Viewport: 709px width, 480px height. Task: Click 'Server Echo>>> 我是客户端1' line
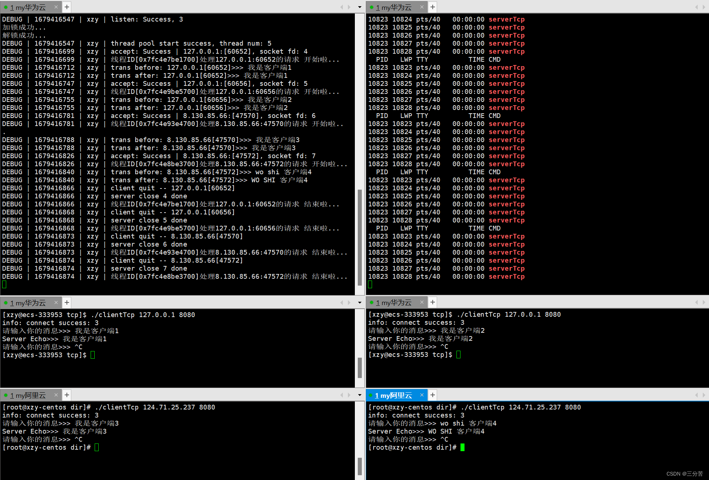(x=54, y=339)
